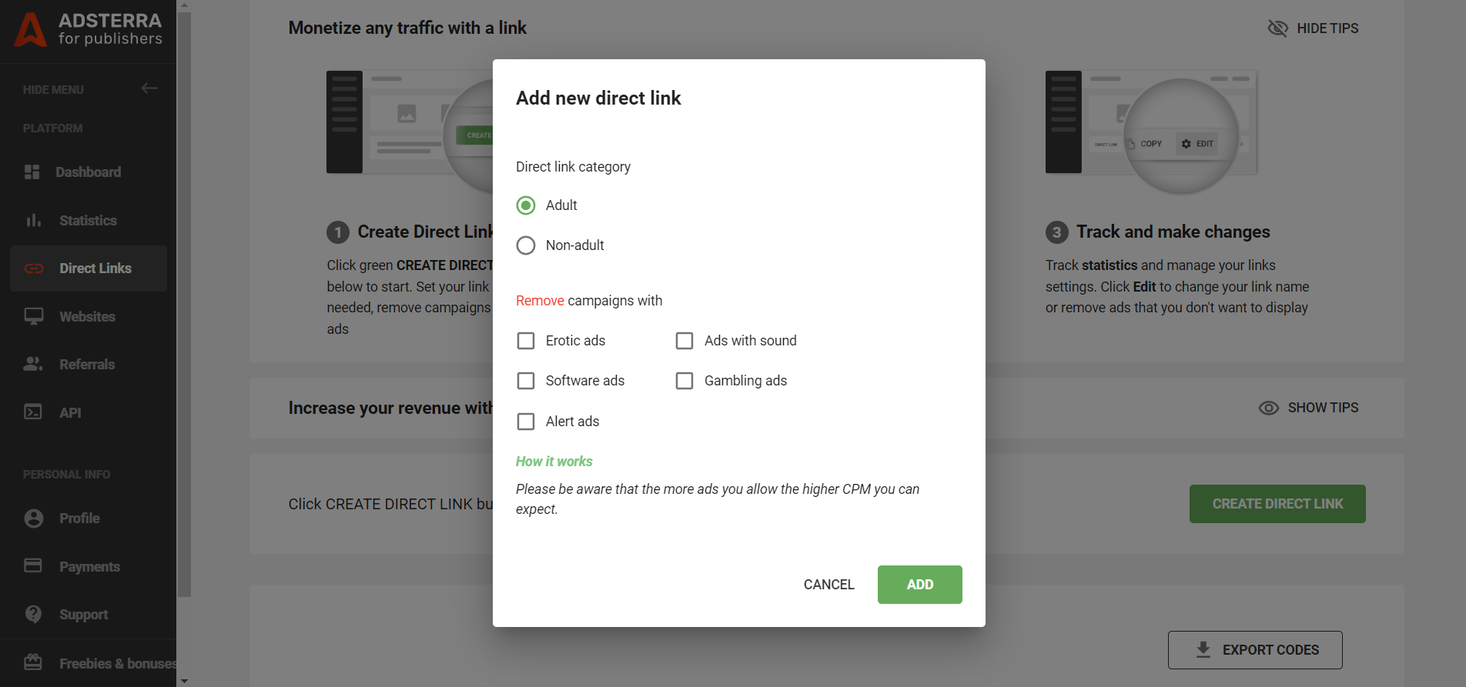
Task: Check the Erotic ads checkbox
Action: [x=526, y=340]
